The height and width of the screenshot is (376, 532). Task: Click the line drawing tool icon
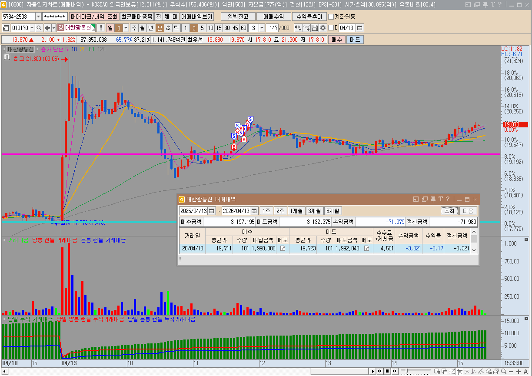(306, 28)
